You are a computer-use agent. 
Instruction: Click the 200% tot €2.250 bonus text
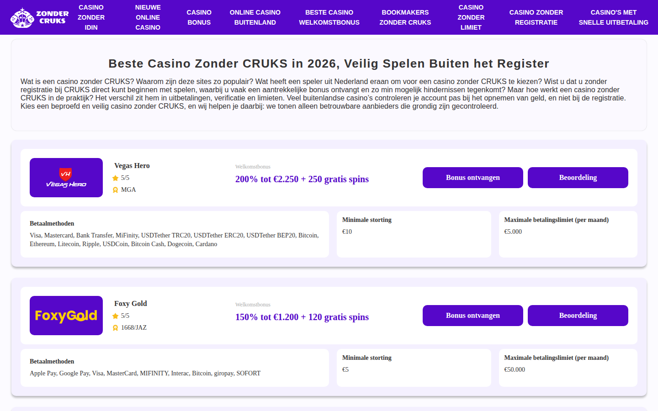click(x=302, y=179)
